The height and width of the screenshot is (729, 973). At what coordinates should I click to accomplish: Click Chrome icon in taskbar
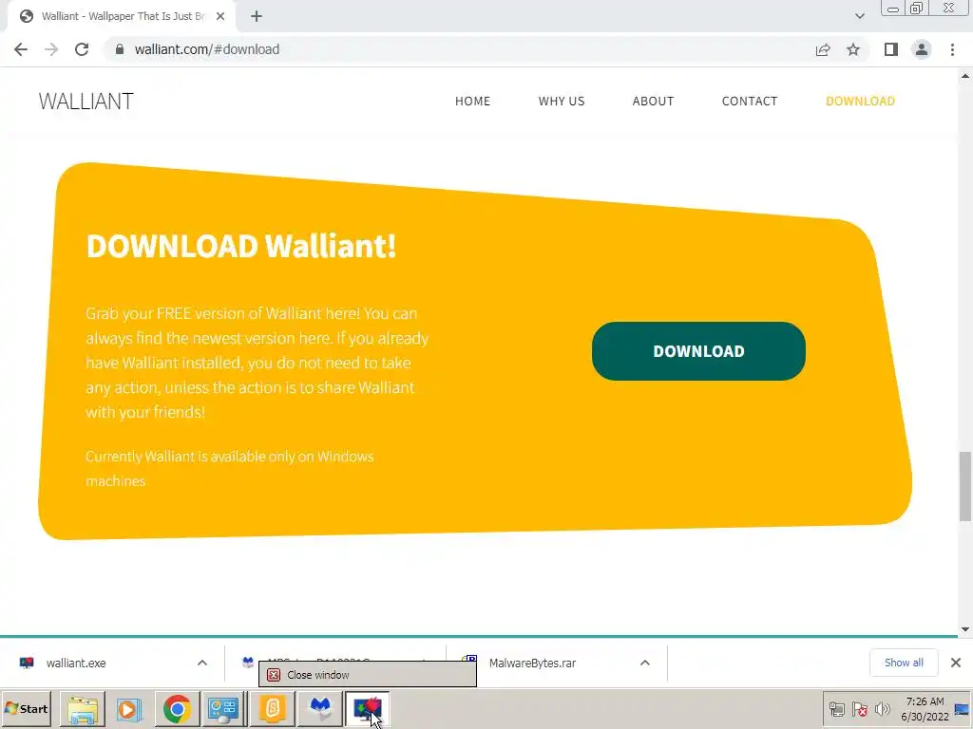pos(177,709)
